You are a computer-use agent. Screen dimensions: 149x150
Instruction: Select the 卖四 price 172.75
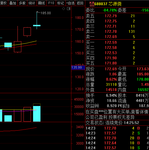111,21
